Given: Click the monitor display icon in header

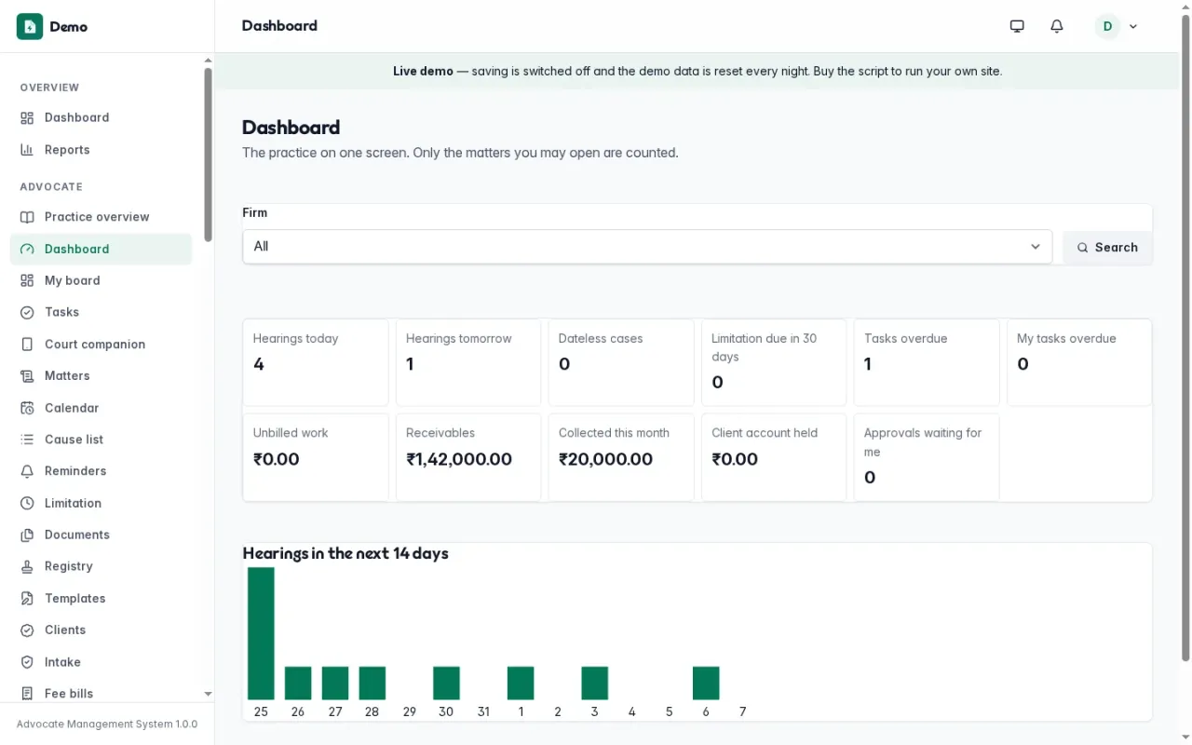Looking at the screenshot, I should click(x=1017, y=26).
